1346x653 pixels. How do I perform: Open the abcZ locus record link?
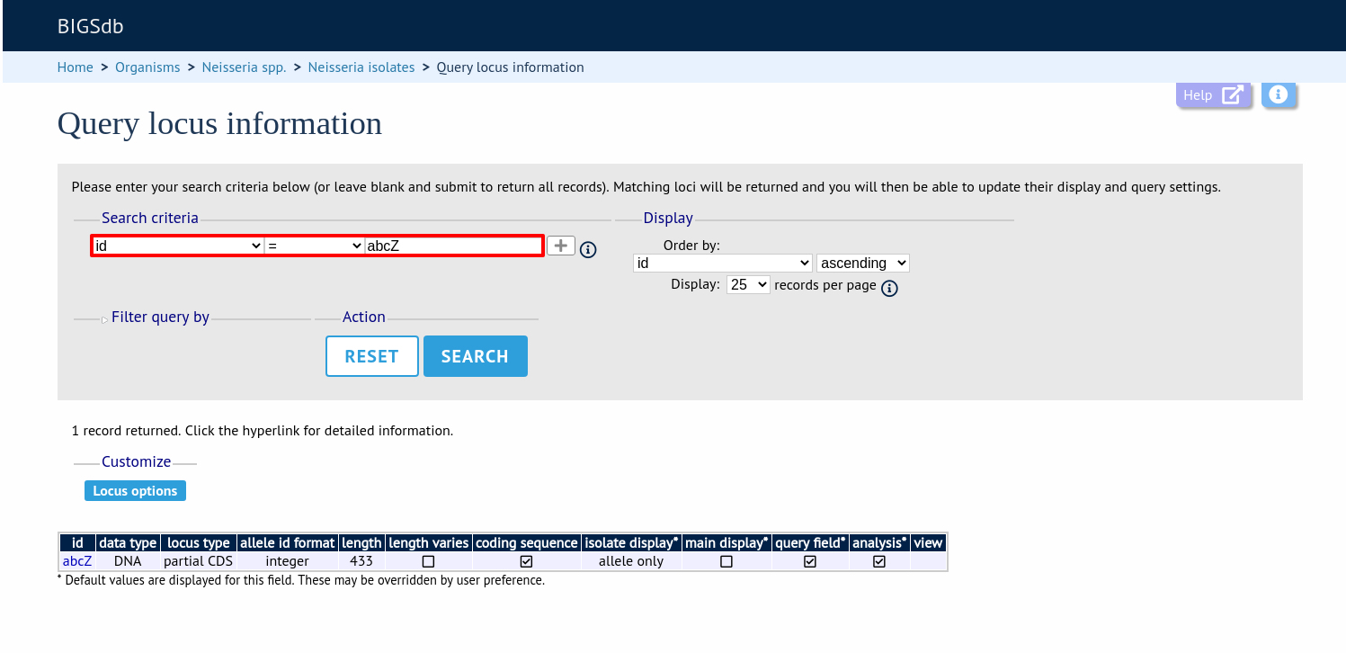[x=77, y=561]
